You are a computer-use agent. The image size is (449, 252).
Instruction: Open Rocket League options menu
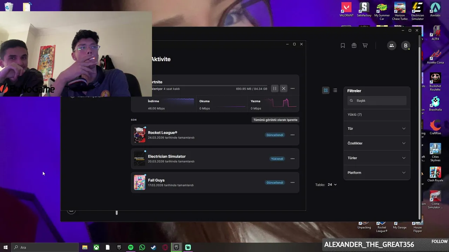(x=293, y=135)
